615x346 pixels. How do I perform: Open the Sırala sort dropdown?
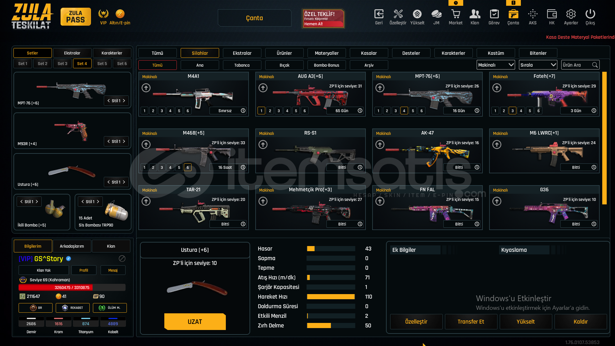coord(538,65)
